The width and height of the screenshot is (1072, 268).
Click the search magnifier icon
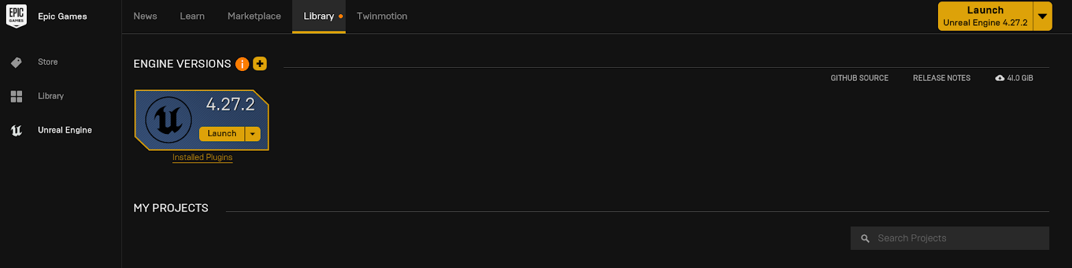[865, 239]
